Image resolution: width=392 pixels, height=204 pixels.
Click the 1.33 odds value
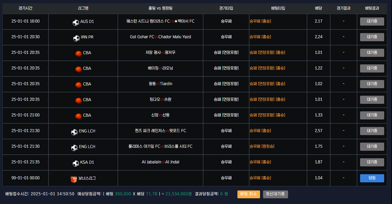pyautogui.click(x=318, y=115)
